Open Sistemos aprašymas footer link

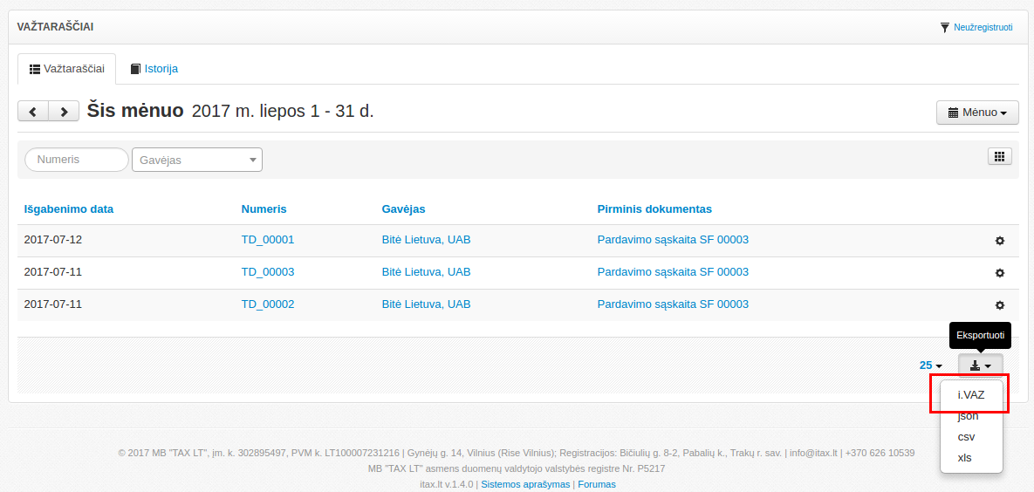525,484
